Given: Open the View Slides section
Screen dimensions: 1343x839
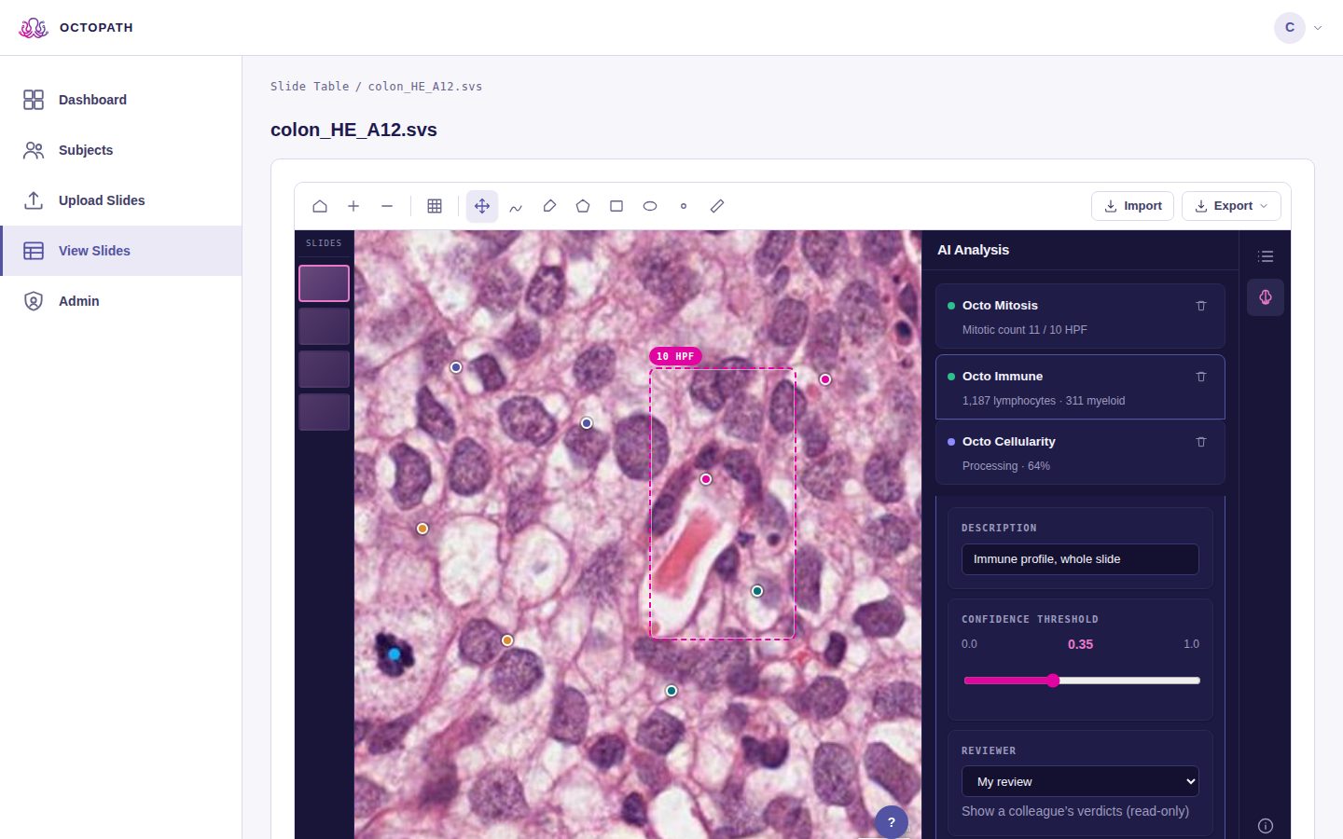Looking at the screenshot, I should pos(121,251).
